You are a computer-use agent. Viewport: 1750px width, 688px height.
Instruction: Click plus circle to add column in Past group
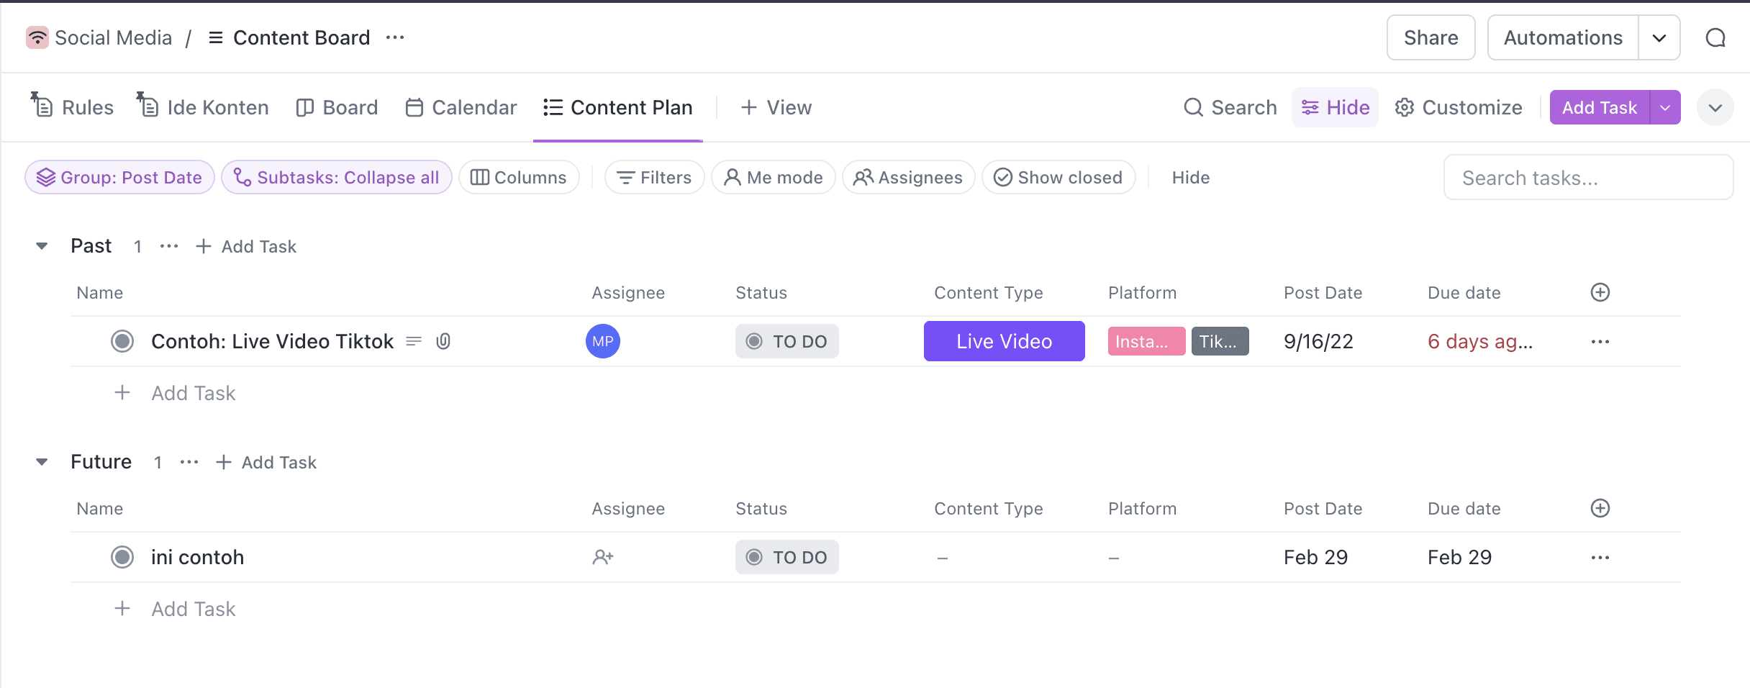1600,292
